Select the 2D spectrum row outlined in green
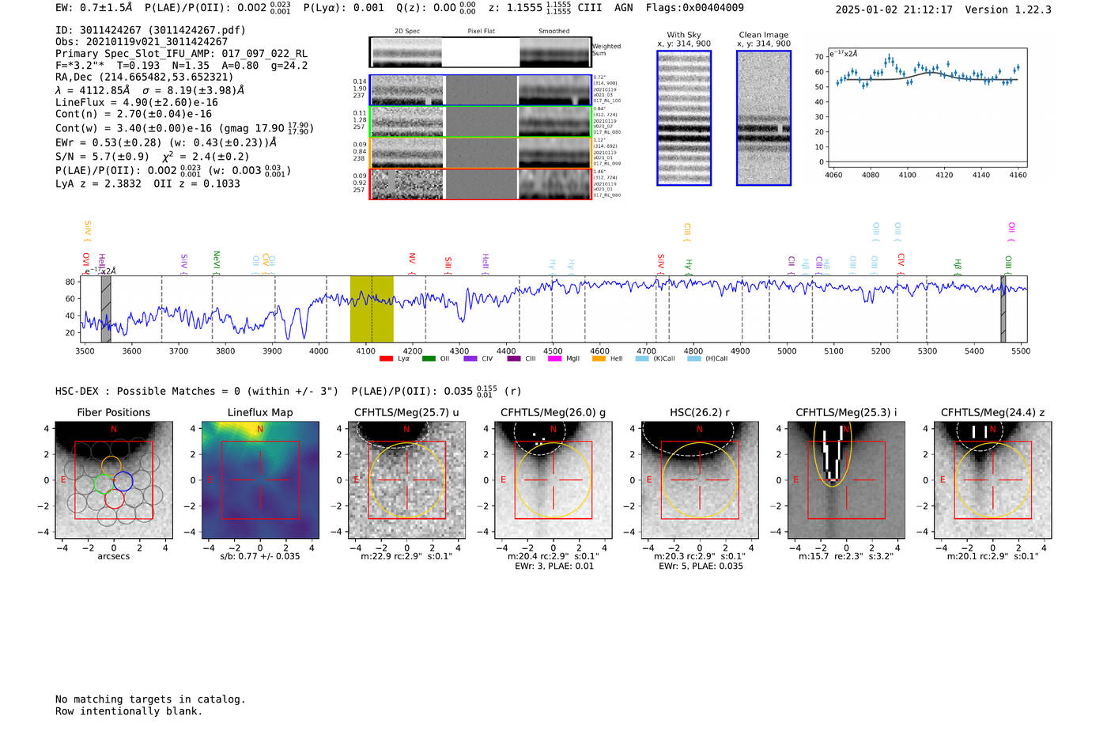Screen dimensions: 1107x754 (x=480, y=122)
